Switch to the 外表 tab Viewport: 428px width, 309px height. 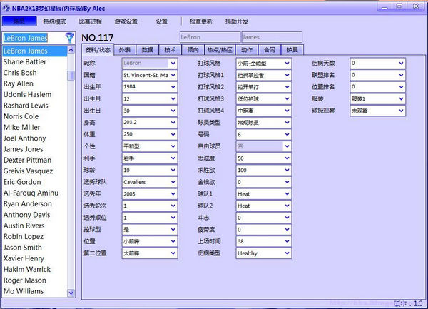click(x=124, y=50)
